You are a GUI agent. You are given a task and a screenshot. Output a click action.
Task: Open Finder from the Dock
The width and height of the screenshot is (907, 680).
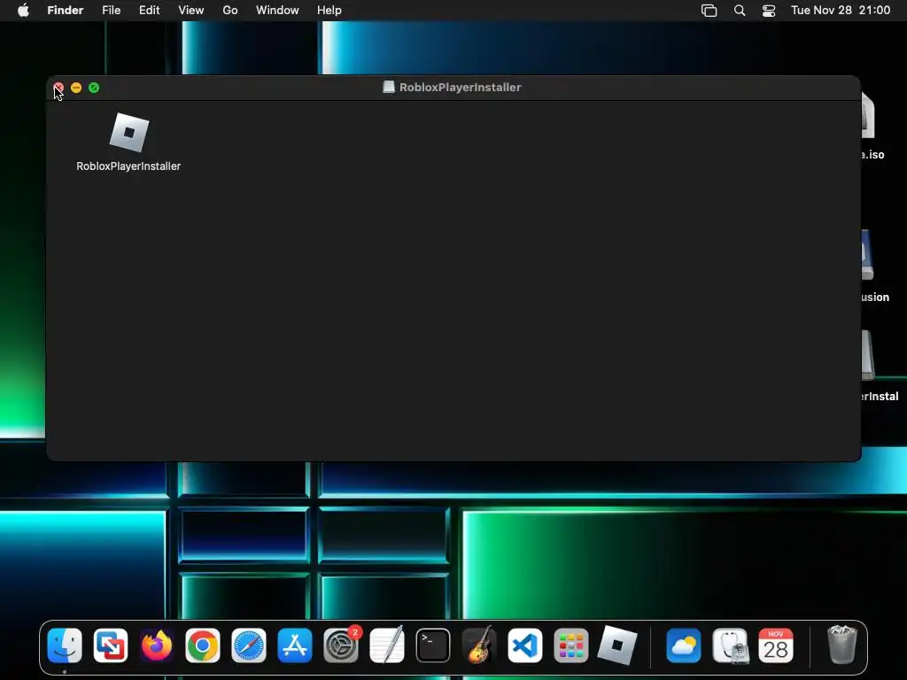65,645
